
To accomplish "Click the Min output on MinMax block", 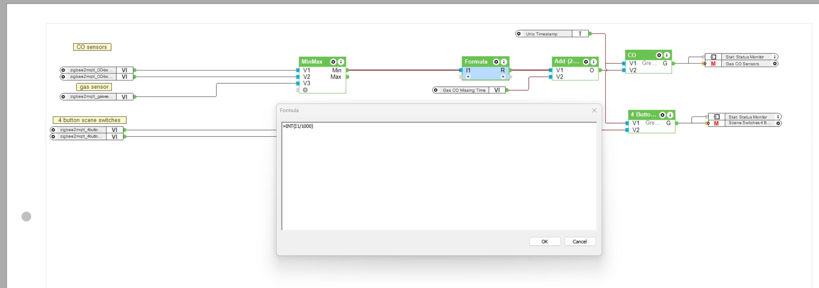I will pos(337,70).
